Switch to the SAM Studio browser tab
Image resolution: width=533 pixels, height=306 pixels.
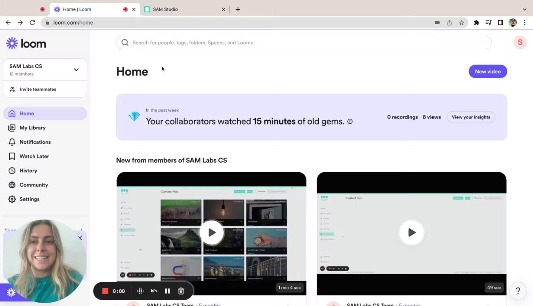coord(185,9)
